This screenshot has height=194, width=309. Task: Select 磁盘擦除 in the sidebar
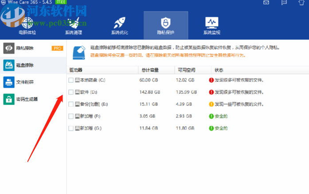33,65
